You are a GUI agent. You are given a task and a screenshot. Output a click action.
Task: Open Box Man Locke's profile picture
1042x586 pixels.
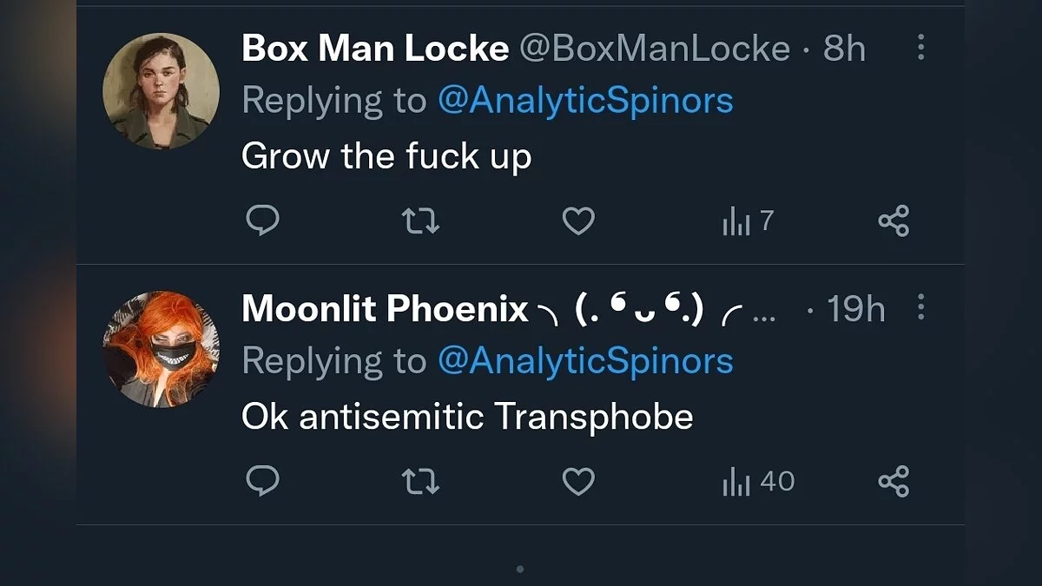161,91
